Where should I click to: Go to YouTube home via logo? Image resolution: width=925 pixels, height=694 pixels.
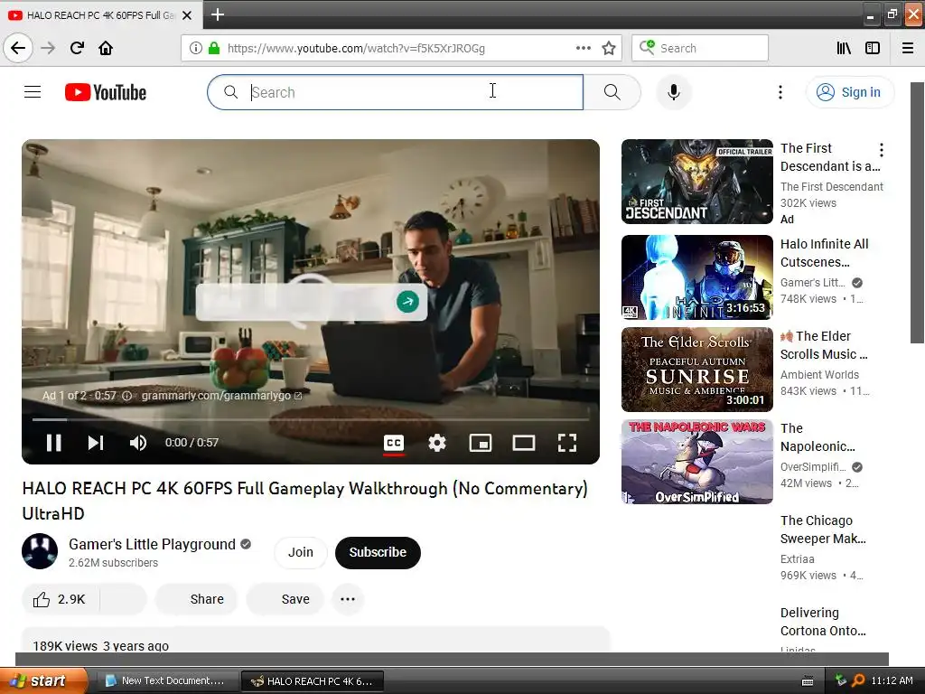point(106,92)
